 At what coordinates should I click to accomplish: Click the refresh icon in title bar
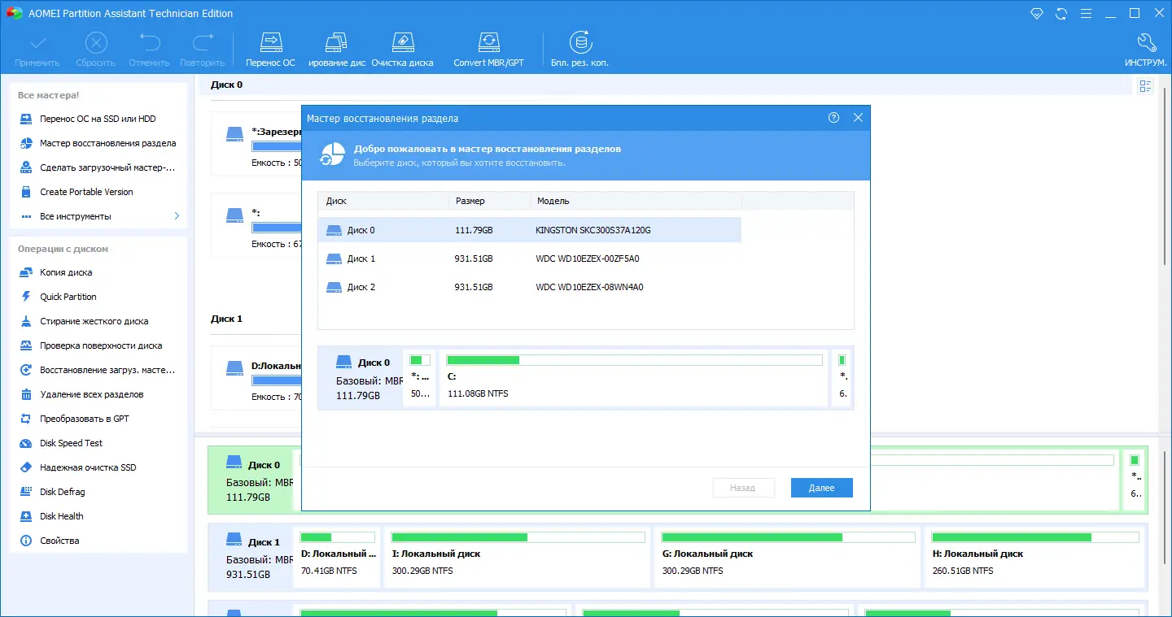click(1060, 14)
